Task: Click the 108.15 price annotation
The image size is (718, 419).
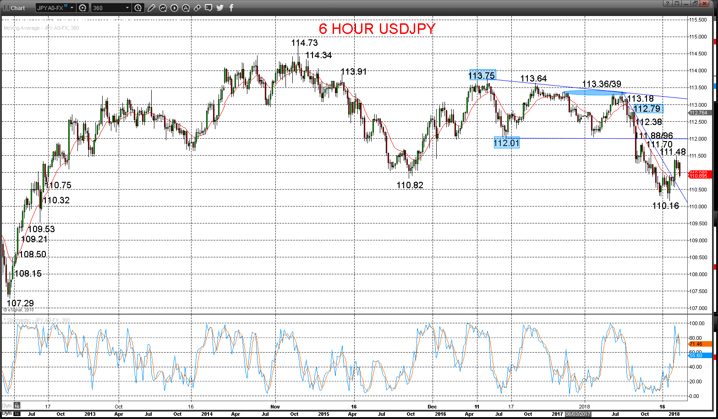Action: tap(28, 274)
